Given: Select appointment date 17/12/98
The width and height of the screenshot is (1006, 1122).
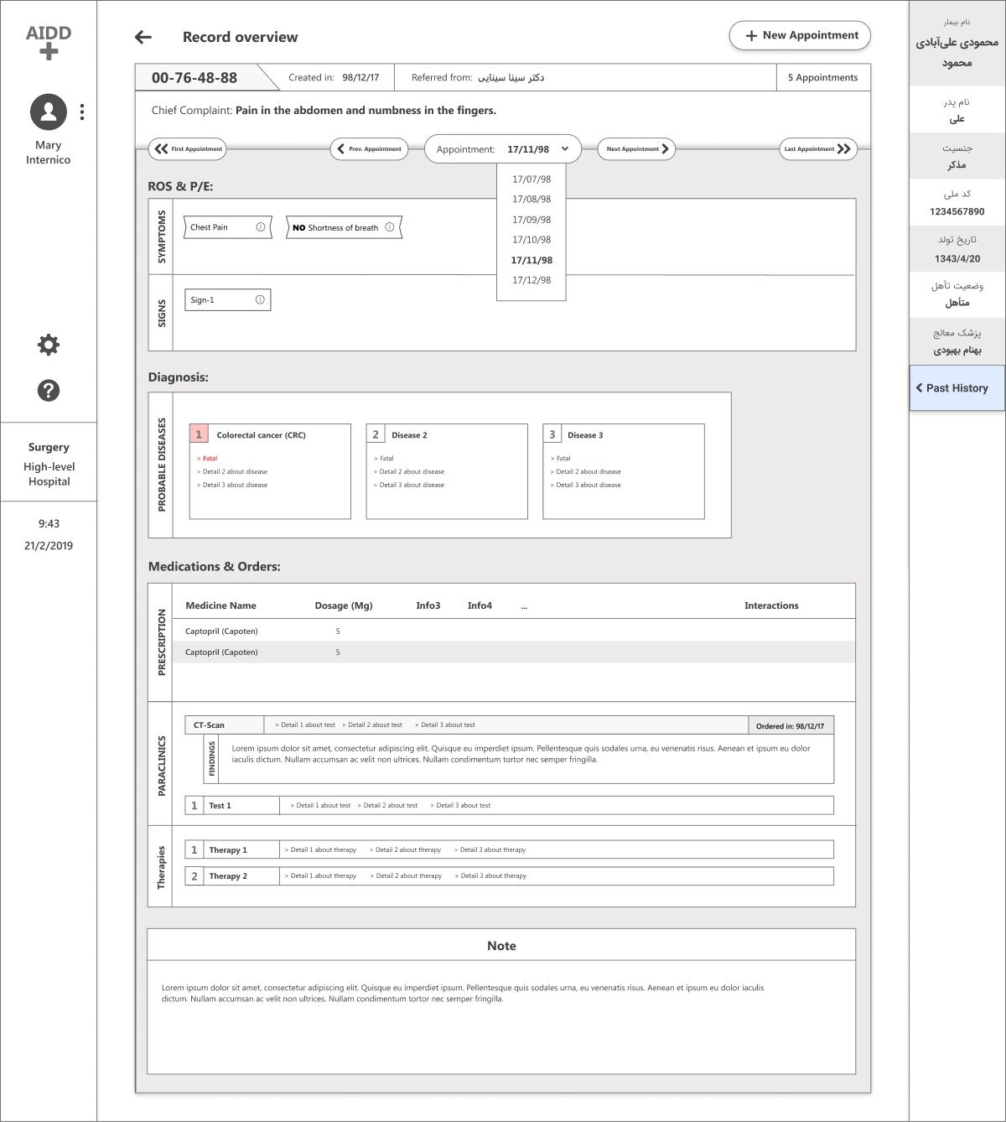Looking at the screenshot, I should click(x=532, y=280).
